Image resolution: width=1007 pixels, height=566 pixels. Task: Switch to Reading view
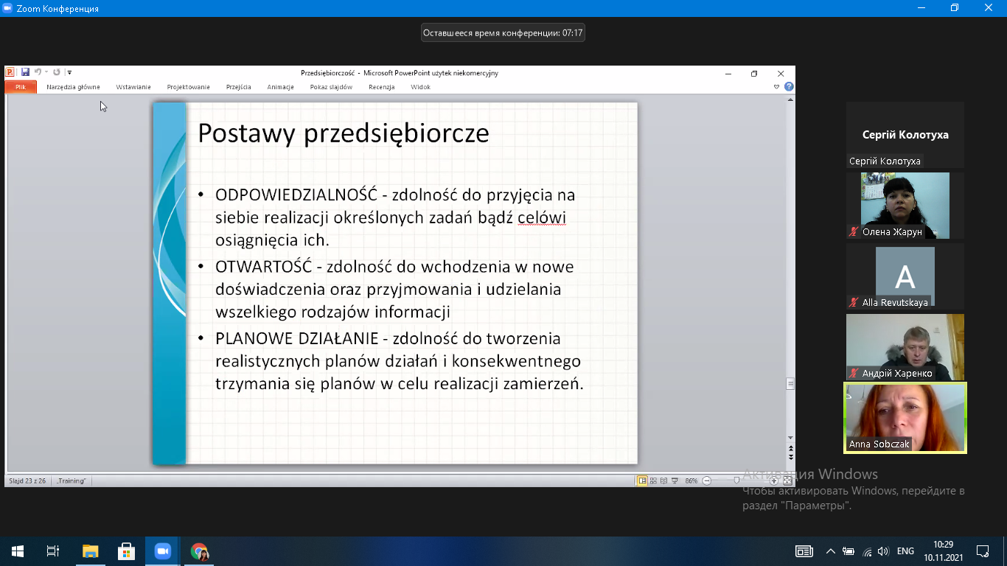click(x=663, y=481)
